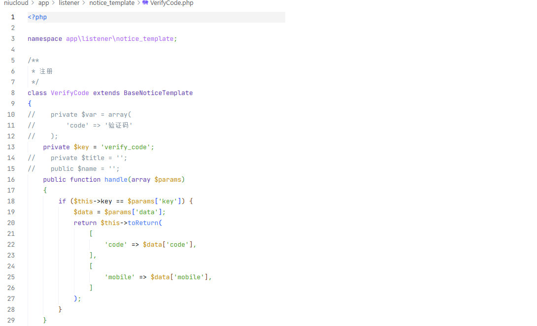Click the opening bracket on line 21
Screen dimensions: 537x326
[91, 233]
